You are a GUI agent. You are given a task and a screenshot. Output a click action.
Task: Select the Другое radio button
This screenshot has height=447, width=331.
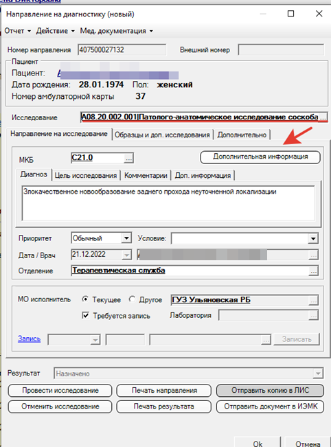click(x=132, y=299)
